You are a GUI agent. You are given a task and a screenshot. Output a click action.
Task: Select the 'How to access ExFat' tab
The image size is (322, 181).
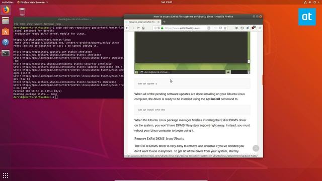pos(142,22)
